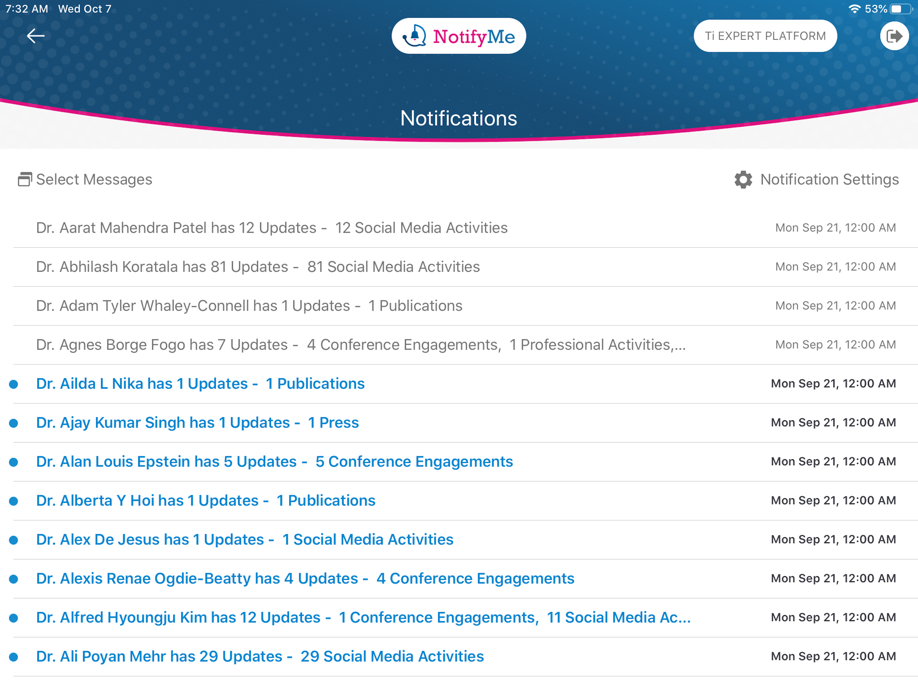Open Notification Settings text link
This screenshot has height=688, width=918.
click(829, 179)
